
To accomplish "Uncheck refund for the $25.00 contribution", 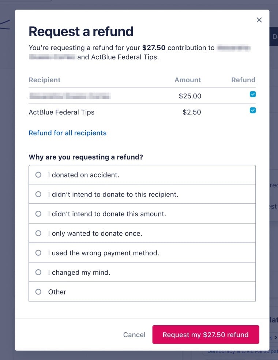I will [x=252, y=94].
